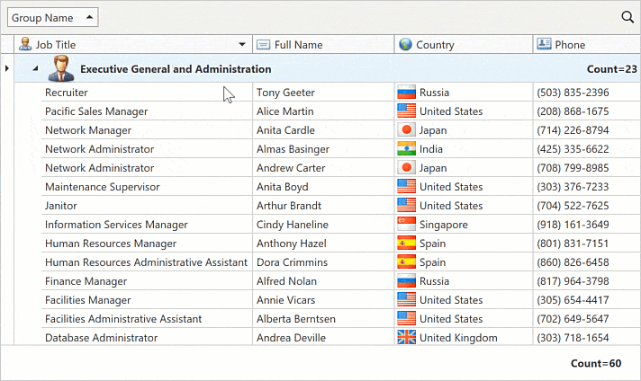The height and width of the screenshot is (381, 641).
Task: Select the Database Administrator cell
Action: tap(147, 337)
